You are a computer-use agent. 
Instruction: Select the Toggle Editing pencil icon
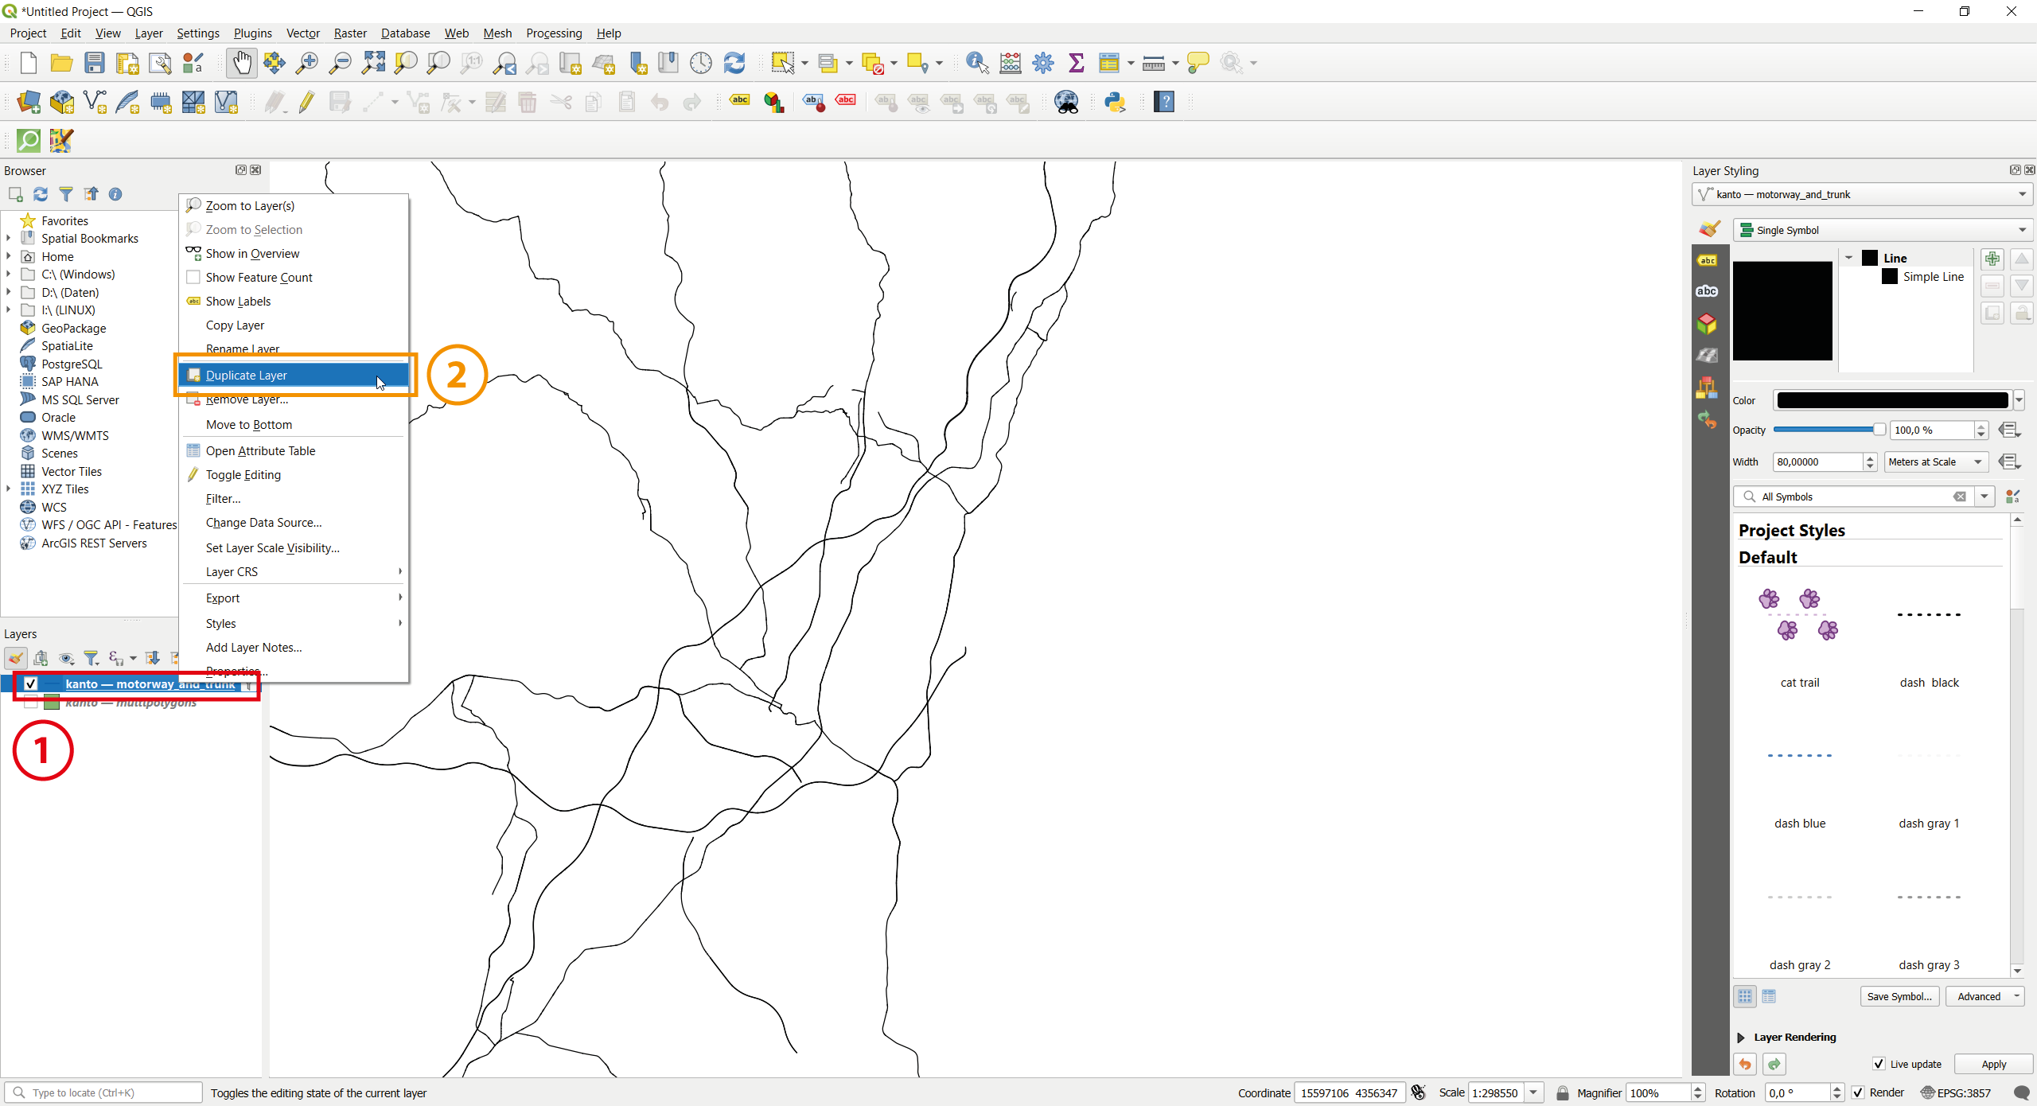(306, 102)
